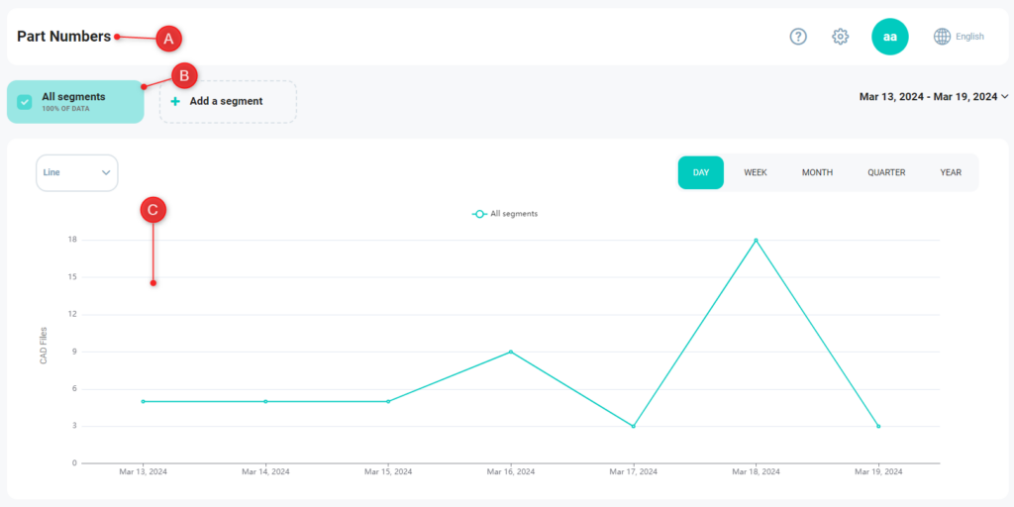1014x507 pixels.
Task: Switch to the WEEK interval tab
Action: [756, 172]
